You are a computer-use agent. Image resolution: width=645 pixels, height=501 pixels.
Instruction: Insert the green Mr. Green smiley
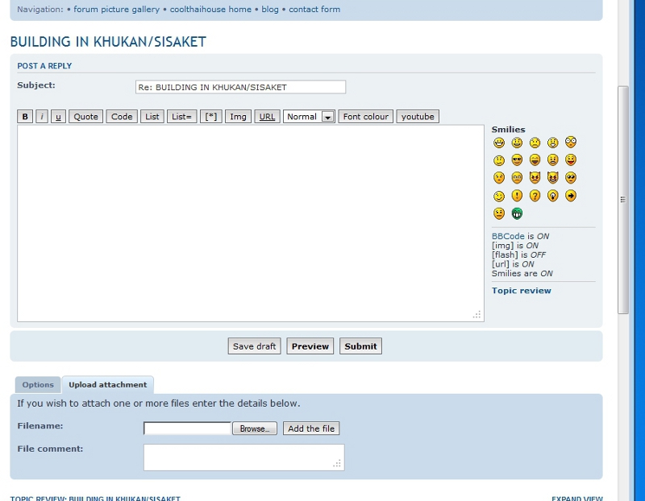pos(517,213)
